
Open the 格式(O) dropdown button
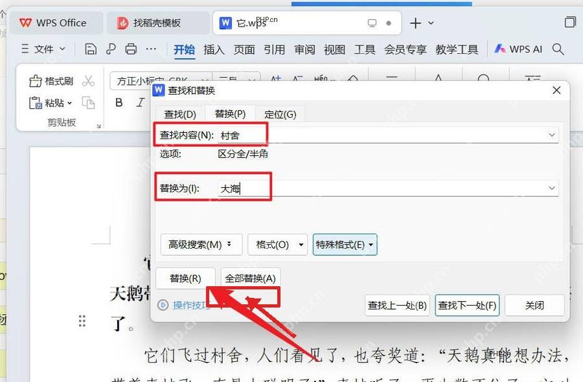click(x=278, y=245)
